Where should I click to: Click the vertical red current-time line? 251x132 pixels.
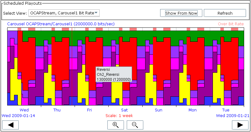coord(72,66)
